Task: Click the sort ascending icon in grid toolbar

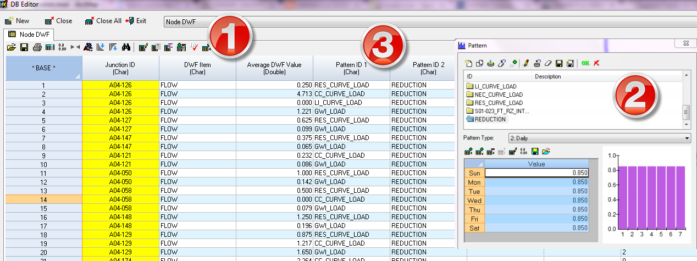Action: point(101,47)
